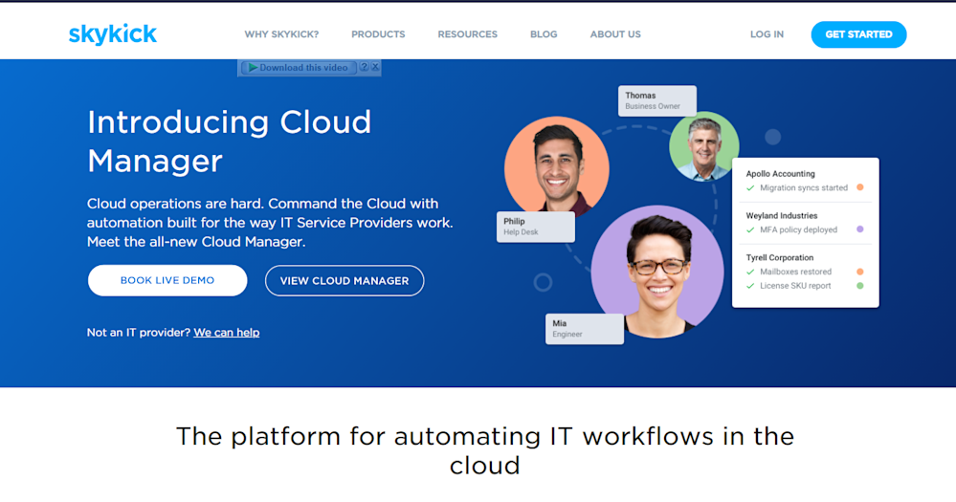Image resolution: width=956 pixels, height=502 pixels.
Task: Click the Migration syncs started text
Action: (804, 187)
